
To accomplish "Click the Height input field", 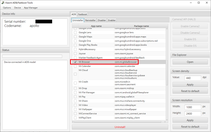I will point(193,114).
